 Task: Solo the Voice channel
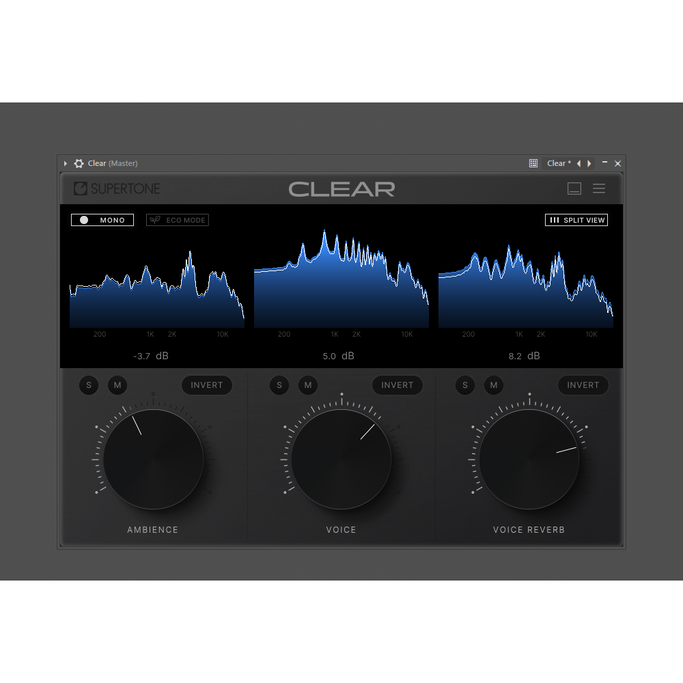tap(279, 385)
